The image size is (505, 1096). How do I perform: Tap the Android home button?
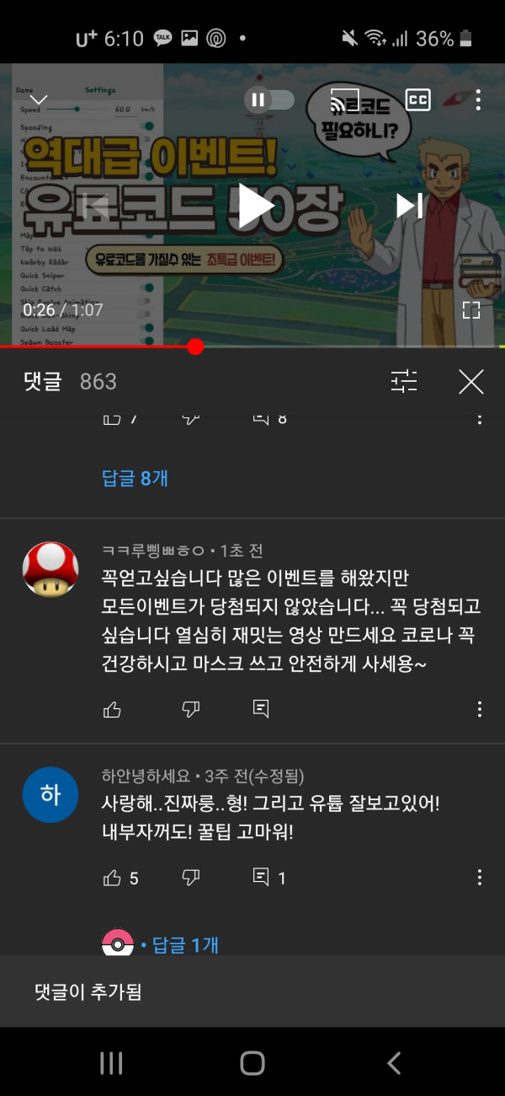(252, 1063)
